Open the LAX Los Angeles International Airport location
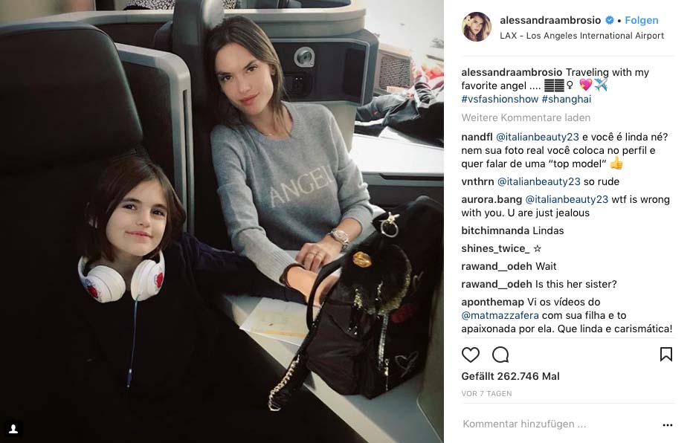Screen dimensions: 693x443 (581, 36)
